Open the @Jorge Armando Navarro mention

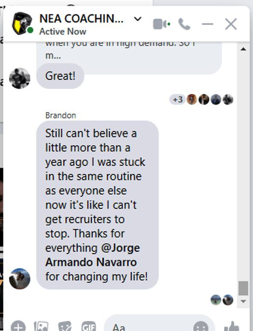coord(92,255)
